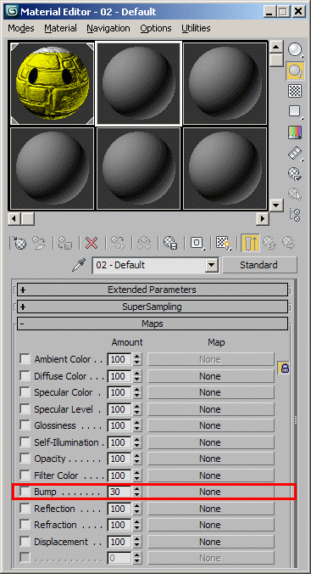Click the ambient-diffuse map lock icon
The height and width of the screenshot is (574, 311).
284,368
